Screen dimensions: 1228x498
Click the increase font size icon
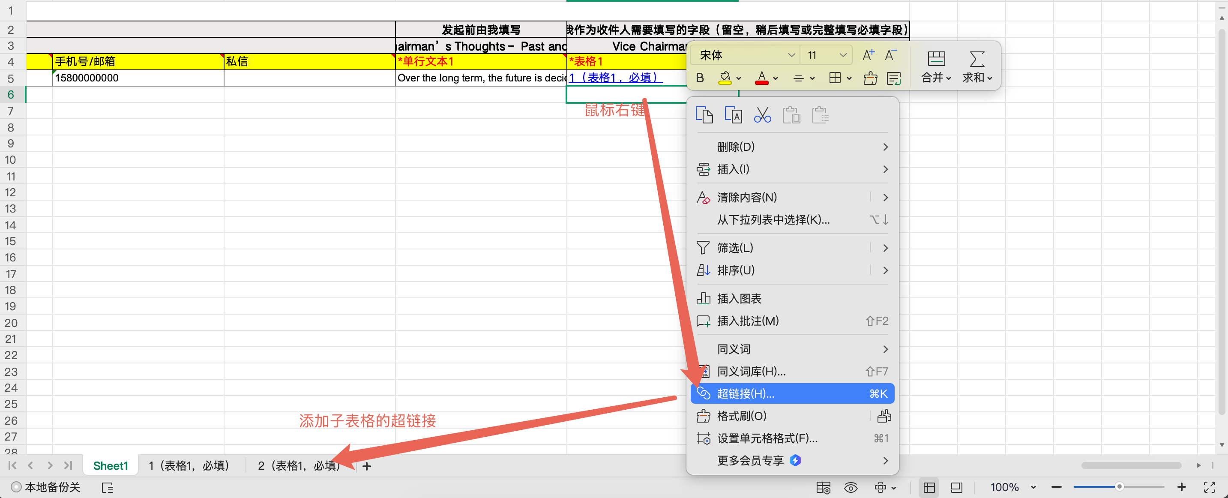pos(868,55)
